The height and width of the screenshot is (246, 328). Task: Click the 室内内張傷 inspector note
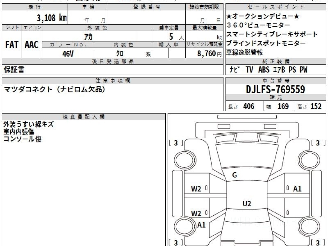coord(19,132)
